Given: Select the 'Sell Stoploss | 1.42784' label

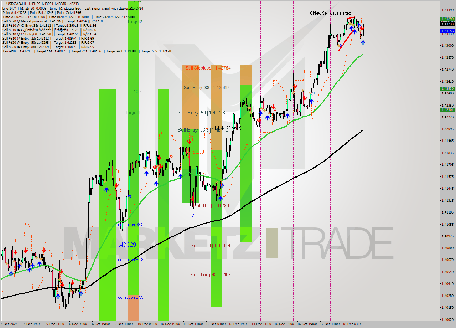Looking at the screenshot, I should click(x=208, y=68).
